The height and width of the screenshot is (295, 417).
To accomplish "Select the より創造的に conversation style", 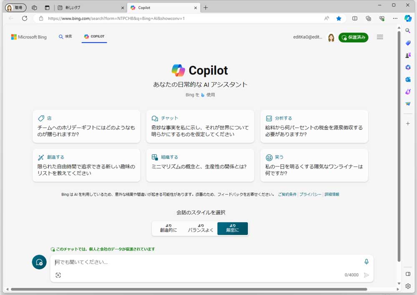I will 168,228.
